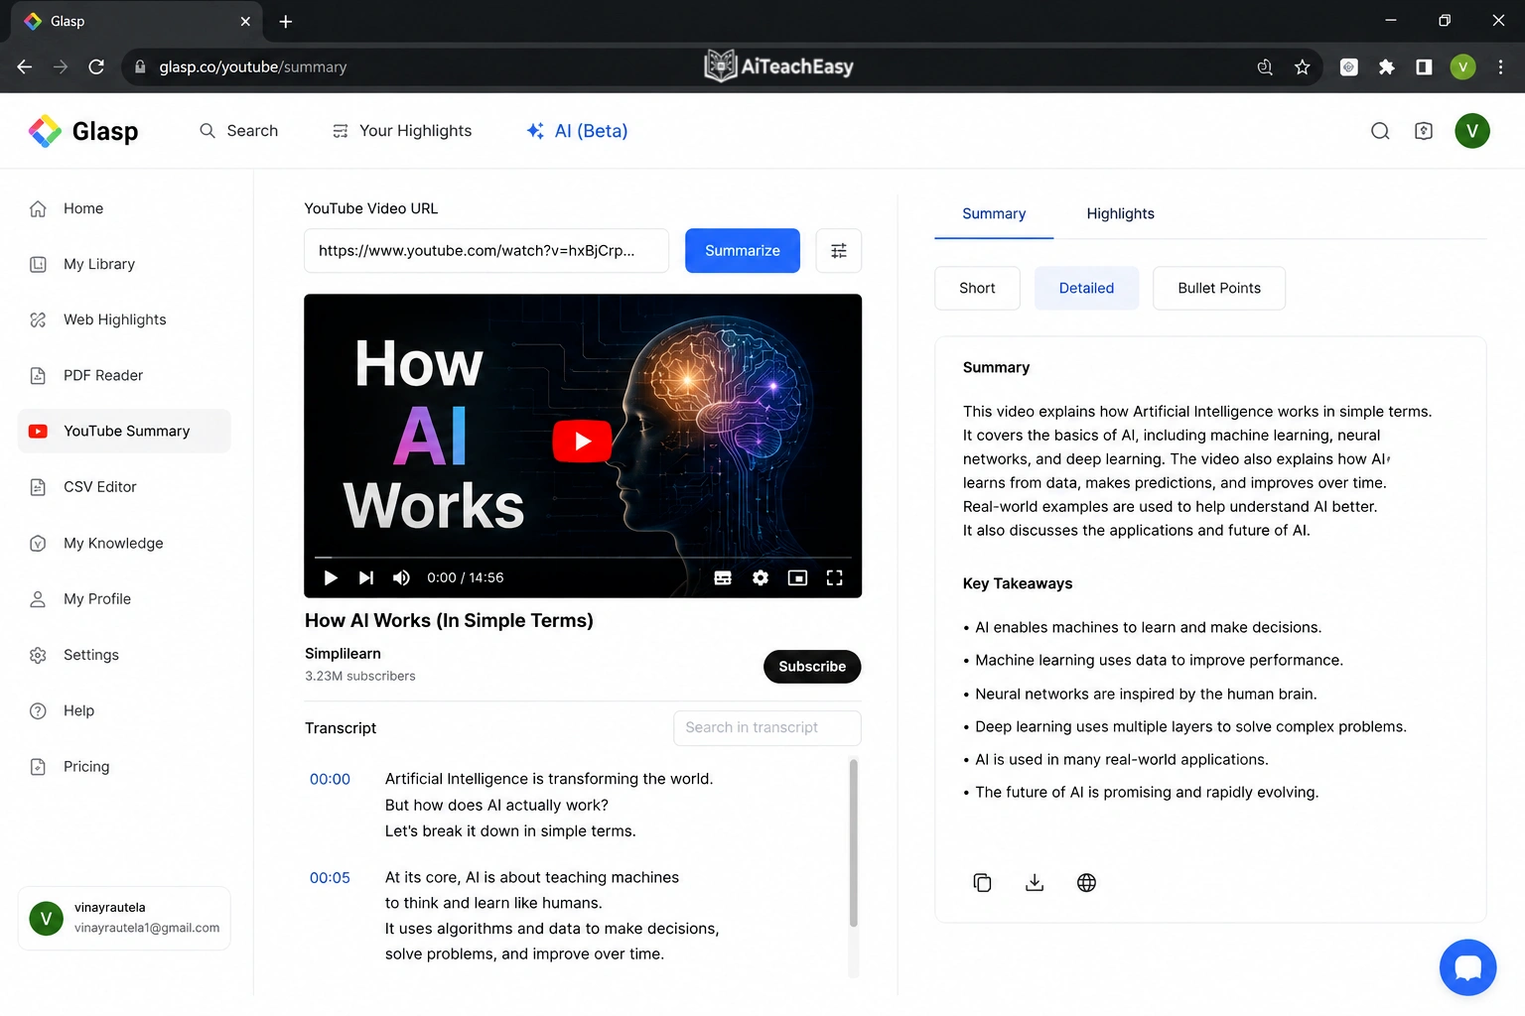Copy summary with the copy icon
1525x1016 pixels.
tap(982, 882)
